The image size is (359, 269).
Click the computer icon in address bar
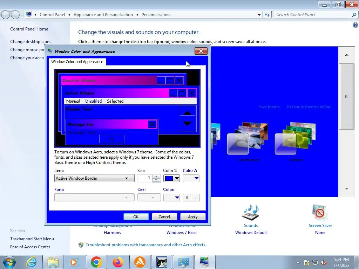click(x=29, y=14)
